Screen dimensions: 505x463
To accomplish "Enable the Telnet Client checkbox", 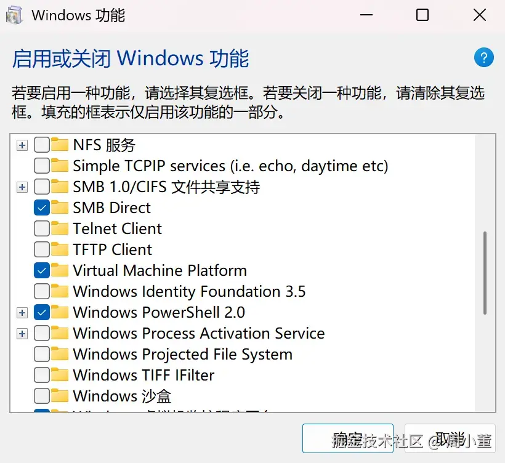I will (42, 229).
